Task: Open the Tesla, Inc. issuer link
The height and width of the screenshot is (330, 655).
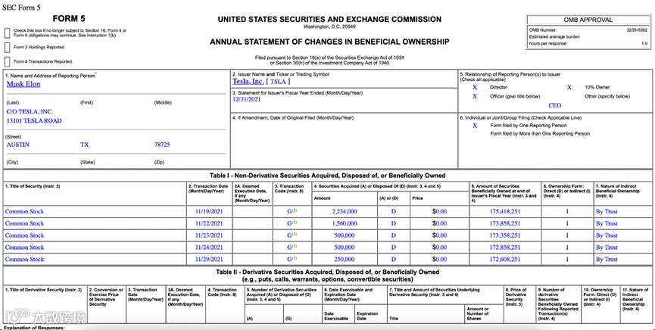Action: (x=248, y=82)
